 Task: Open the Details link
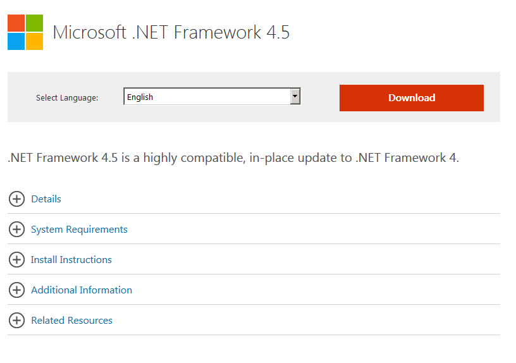(46, 199)
